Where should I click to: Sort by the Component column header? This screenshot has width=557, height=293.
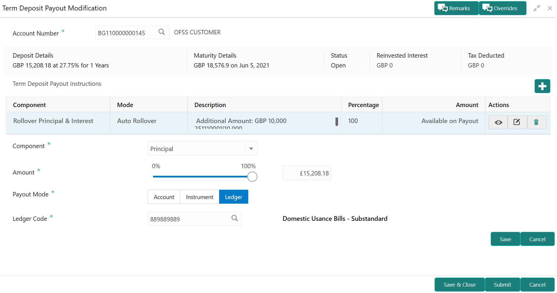point(29,105)
